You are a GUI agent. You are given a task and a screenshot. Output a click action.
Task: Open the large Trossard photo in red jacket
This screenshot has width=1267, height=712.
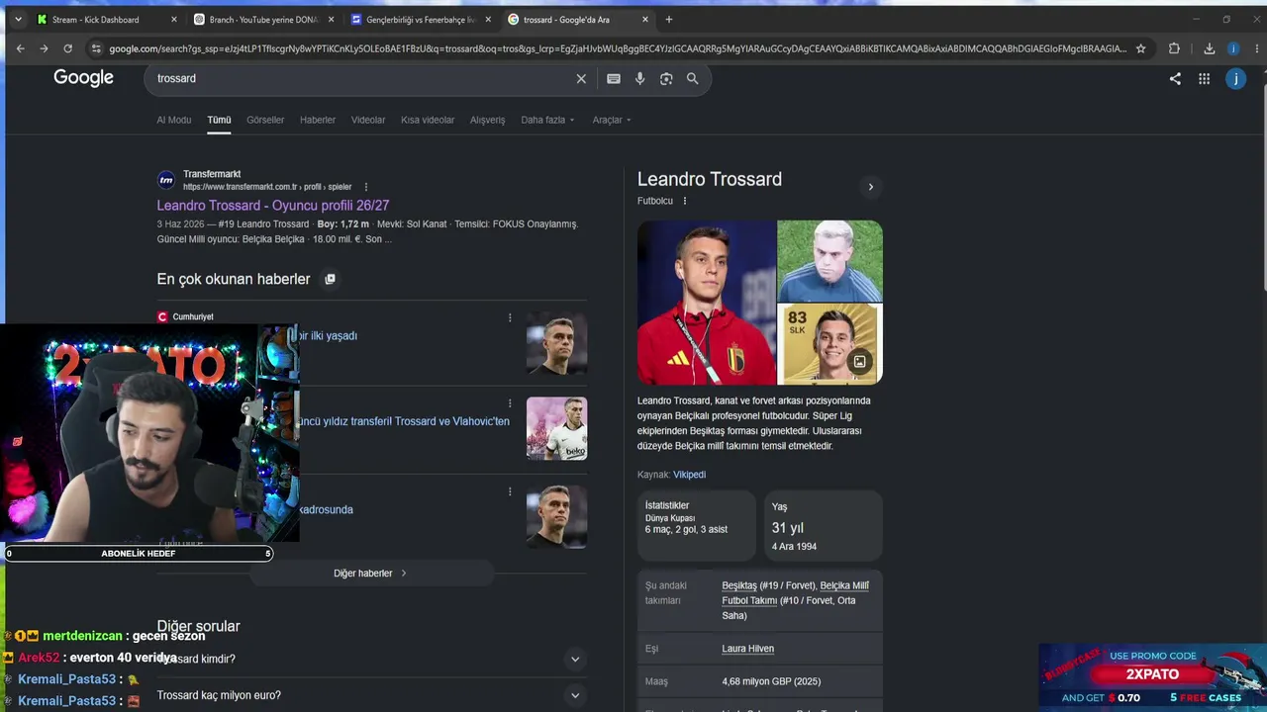click(707, 302)
